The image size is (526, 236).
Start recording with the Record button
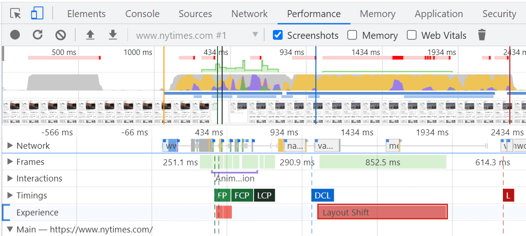(x=15, y=35)
